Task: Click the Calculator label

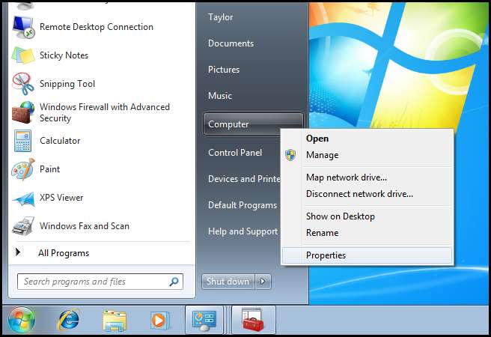Action: coord(60,141)
